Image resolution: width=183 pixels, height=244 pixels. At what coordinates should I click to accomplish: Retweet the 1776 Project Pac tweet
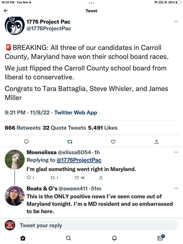tap(70, 142)
